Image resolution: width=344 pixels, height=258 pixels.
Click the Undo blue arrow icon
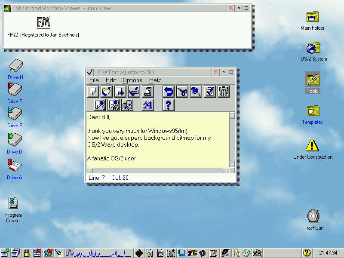click(x=168, y=91)
